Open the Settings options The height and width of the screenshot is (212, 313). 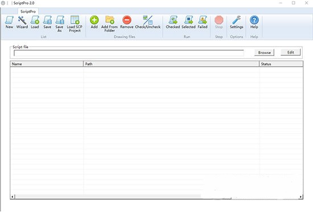(x=237, y=22)
